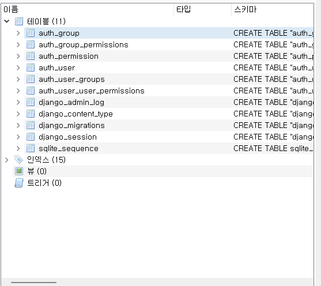Click the 테이블 folder table icon
Screen dimensions: 321x286
[19, 21]
